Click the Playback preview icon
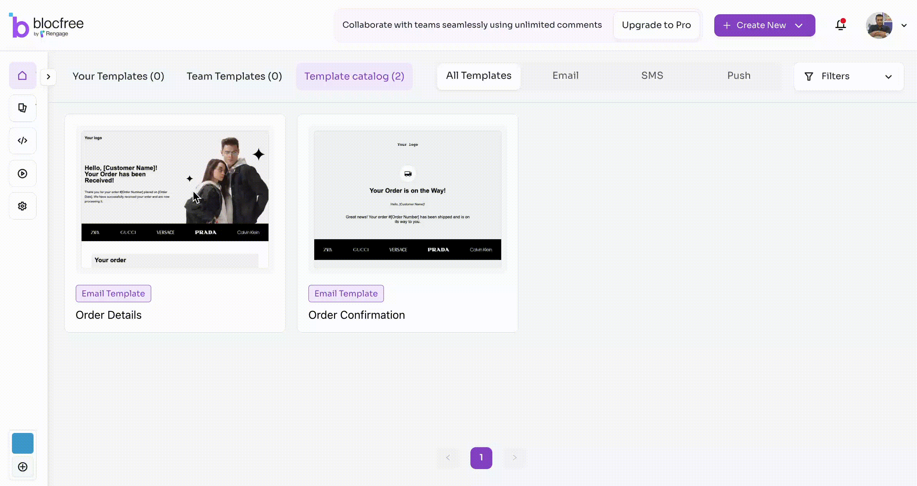Image resolution: width=917 pixels, height=486 pixels. click(x=22, y=173)
